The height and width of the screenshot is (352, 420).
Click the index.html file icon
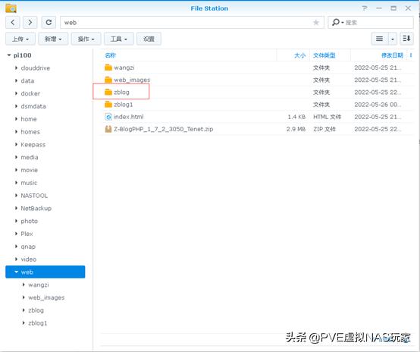[108, 117]
